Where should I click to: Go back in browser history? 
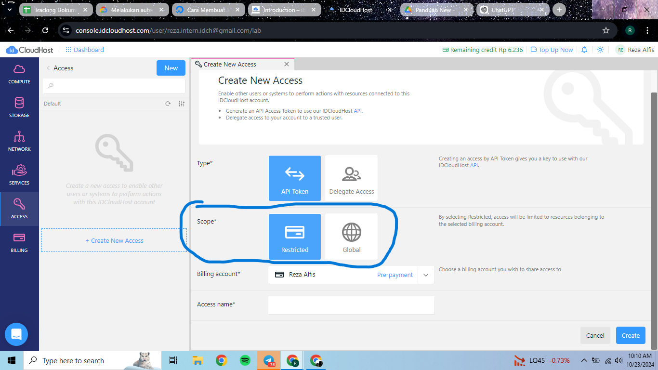[x=11, y=30]
